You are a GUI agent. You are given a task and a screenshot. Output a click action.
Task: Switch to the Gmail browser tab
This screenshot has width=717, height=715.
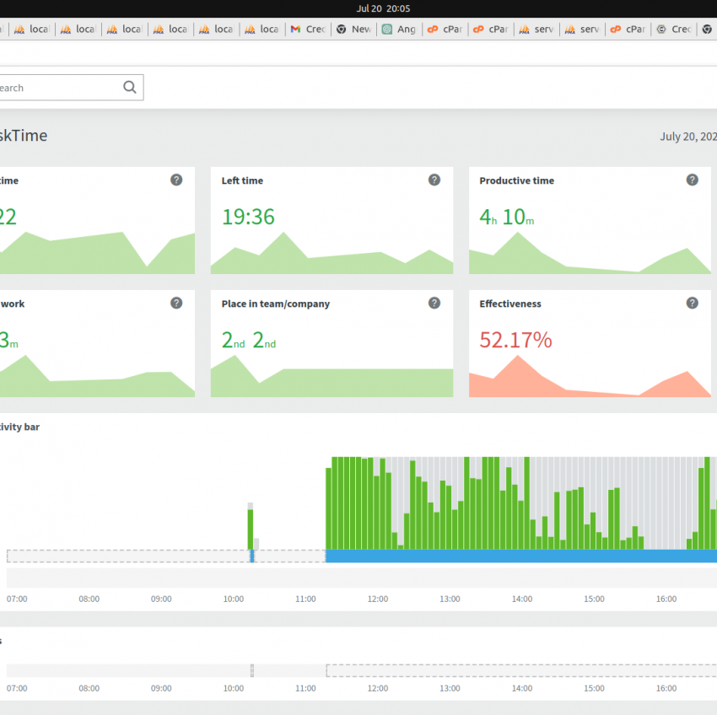(308, 30)
